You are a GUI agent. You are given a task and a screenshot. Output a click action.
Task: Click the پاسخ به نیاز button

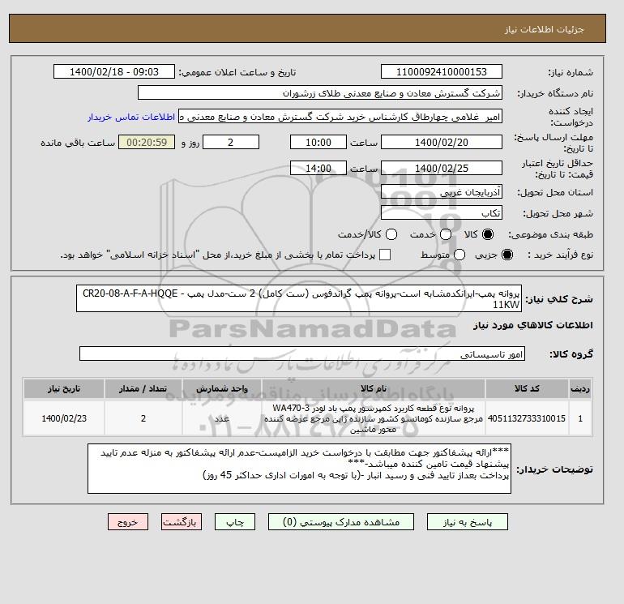[x=468, y=522]
